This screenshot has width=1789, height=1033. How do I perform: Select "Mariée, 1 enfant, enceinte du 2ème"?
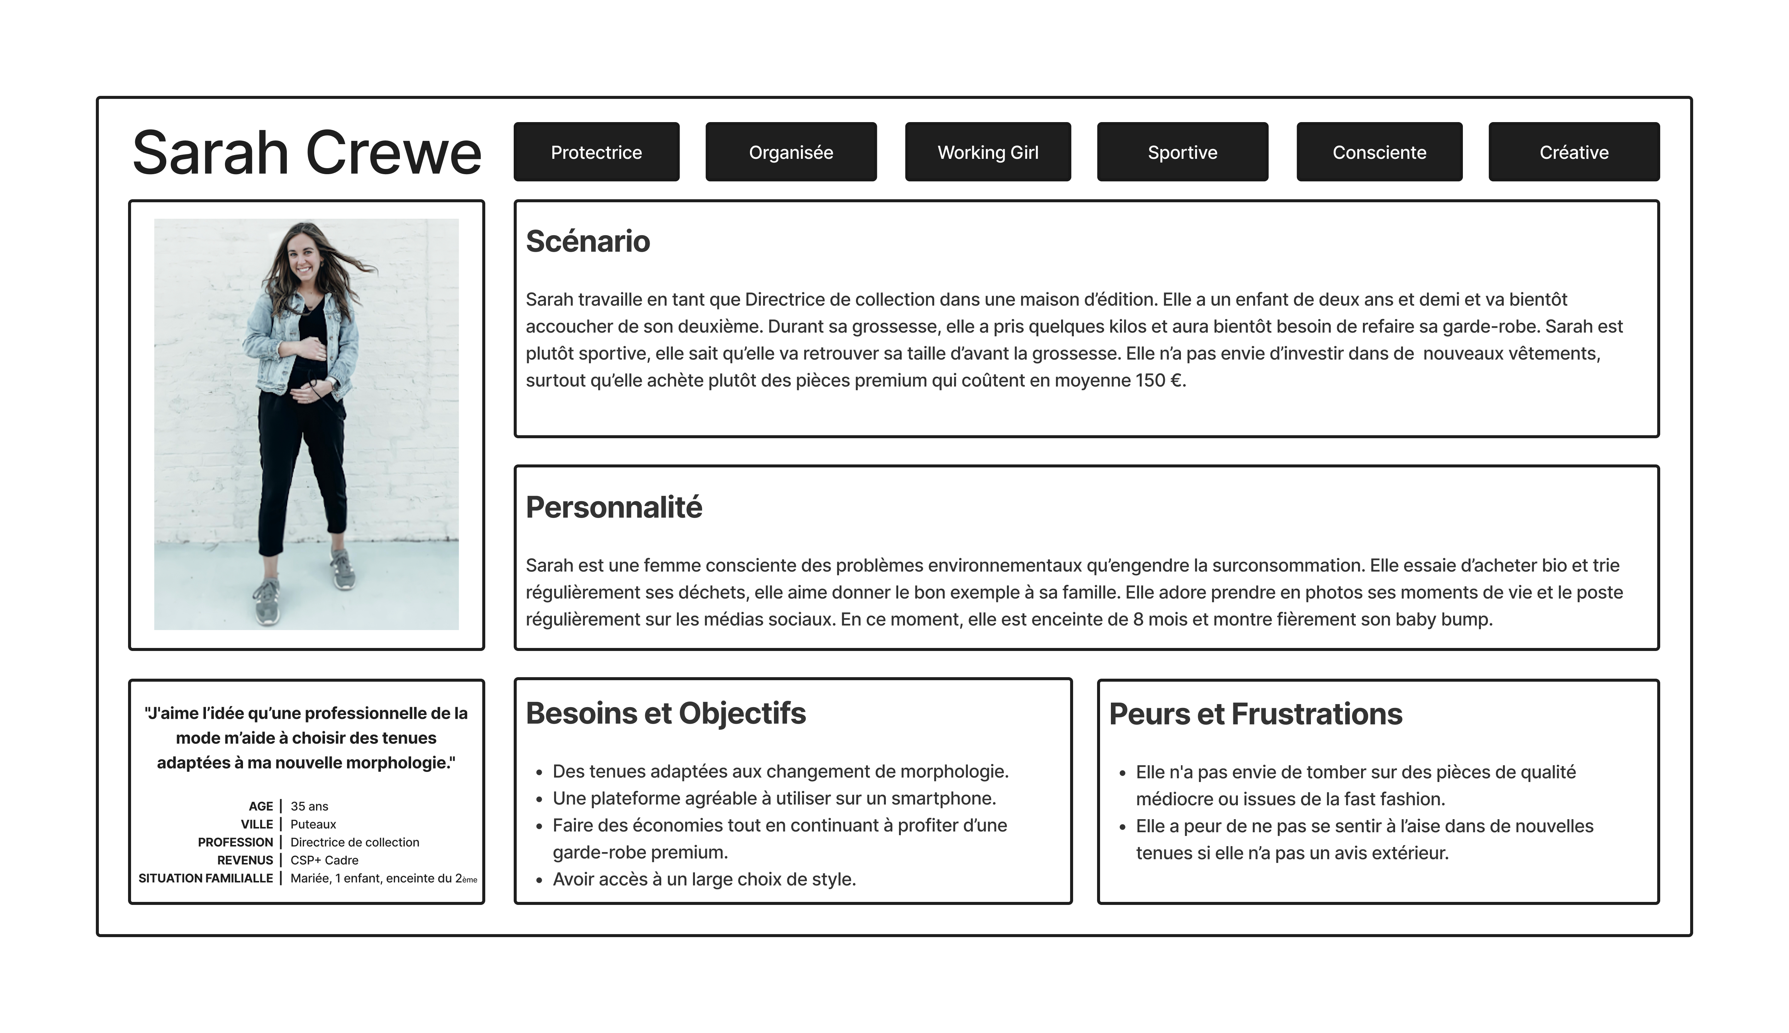click(384, 878)
